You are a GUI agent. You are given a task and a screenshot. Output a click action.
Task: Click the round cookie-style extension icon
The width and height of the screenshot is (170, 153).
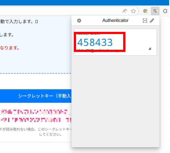[x=145, y=11]
